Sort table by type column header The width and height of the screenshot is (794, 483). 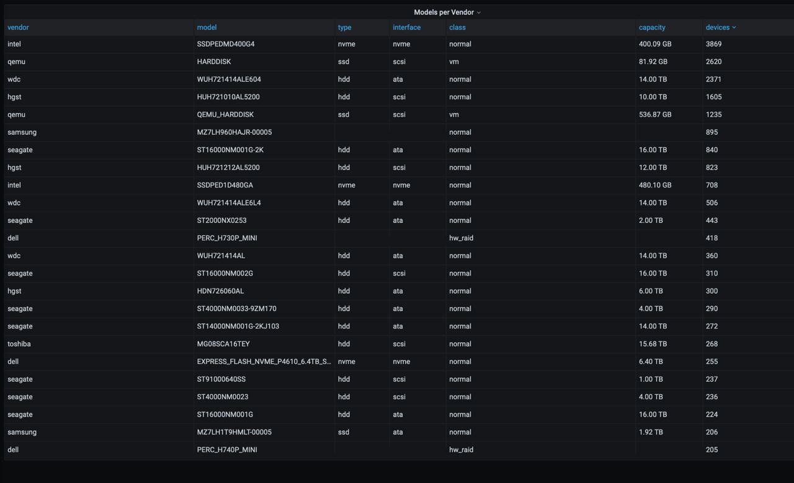pos(345,27)
